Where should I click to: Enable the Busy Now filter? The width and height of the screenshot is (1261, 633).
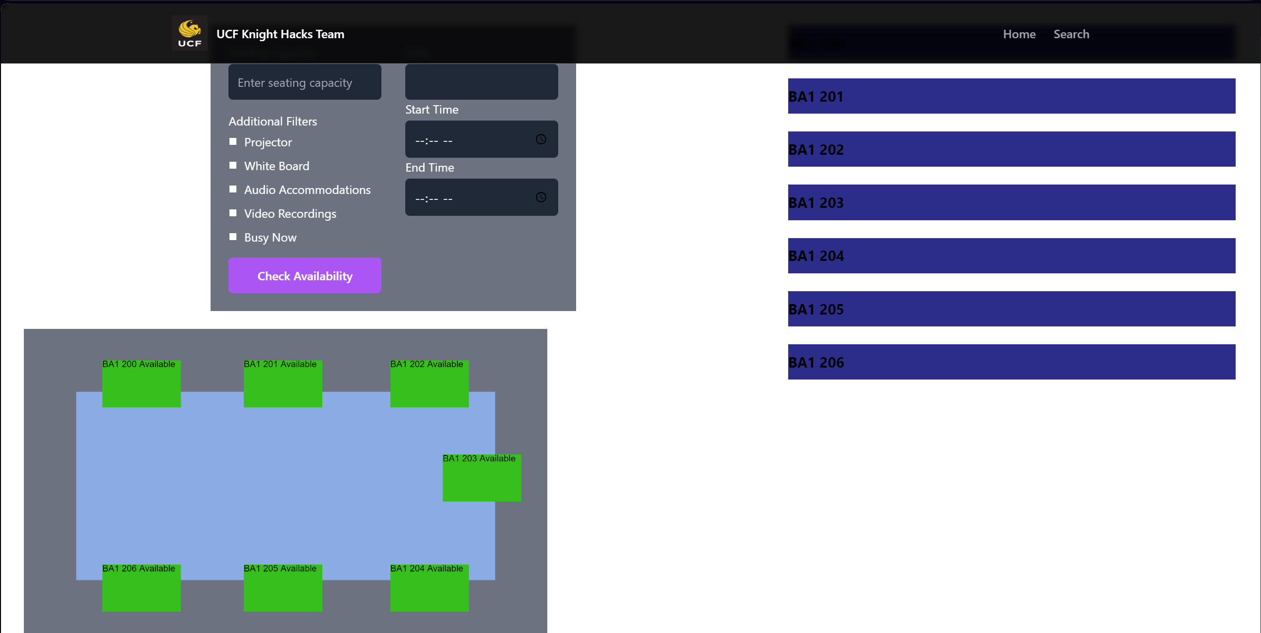[233, 237]
